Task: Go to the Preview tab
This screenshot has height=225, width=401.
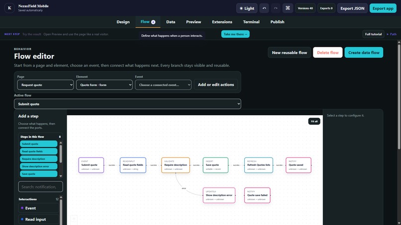Action: pos(194,22)
